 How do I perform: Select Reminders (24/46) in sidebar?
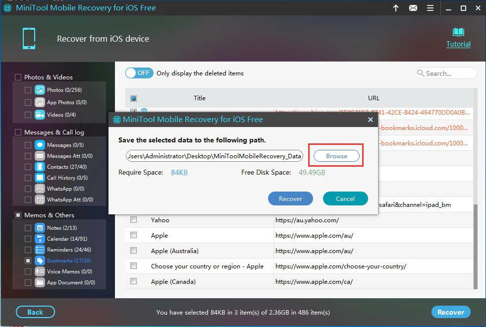tap(69, 250)
